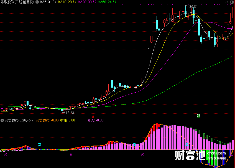Image resolution: width=235 pixels, height=168 pixels.
Task: Click the third pink 买 signal
Action: pyautogui.click(x=142, y=154)
